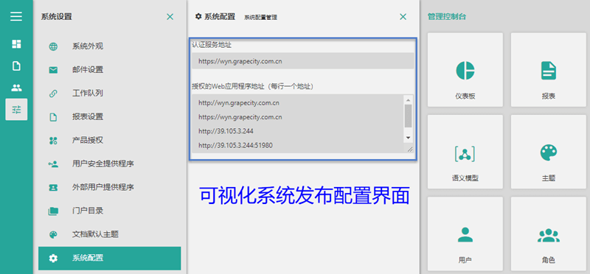590x274 pixels.
Task: Click the page icon for 报表设置
Action: [53, 117]
